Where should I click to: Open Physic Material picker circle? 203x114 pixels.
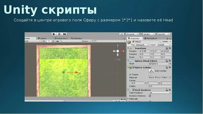(170, 77)
